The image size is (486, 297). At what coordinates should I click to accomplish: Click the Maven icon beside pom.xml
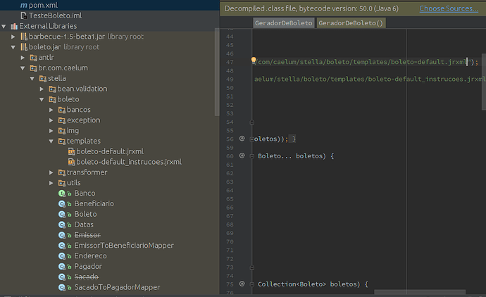(x=23, y=5)
